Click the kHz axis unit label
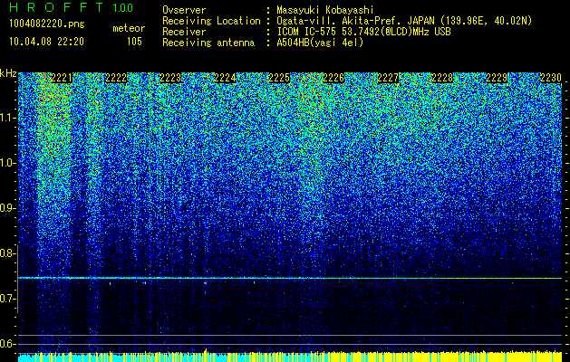Screen dimensions: 570x362 [x=8, y=73]
